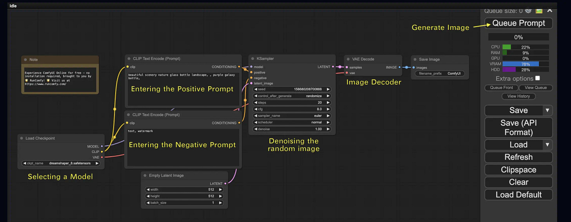Image resolution: width=571 pixels, height=222 pixels.
Task: Increase width with the right arrow
Action: (x=220, y=189)
